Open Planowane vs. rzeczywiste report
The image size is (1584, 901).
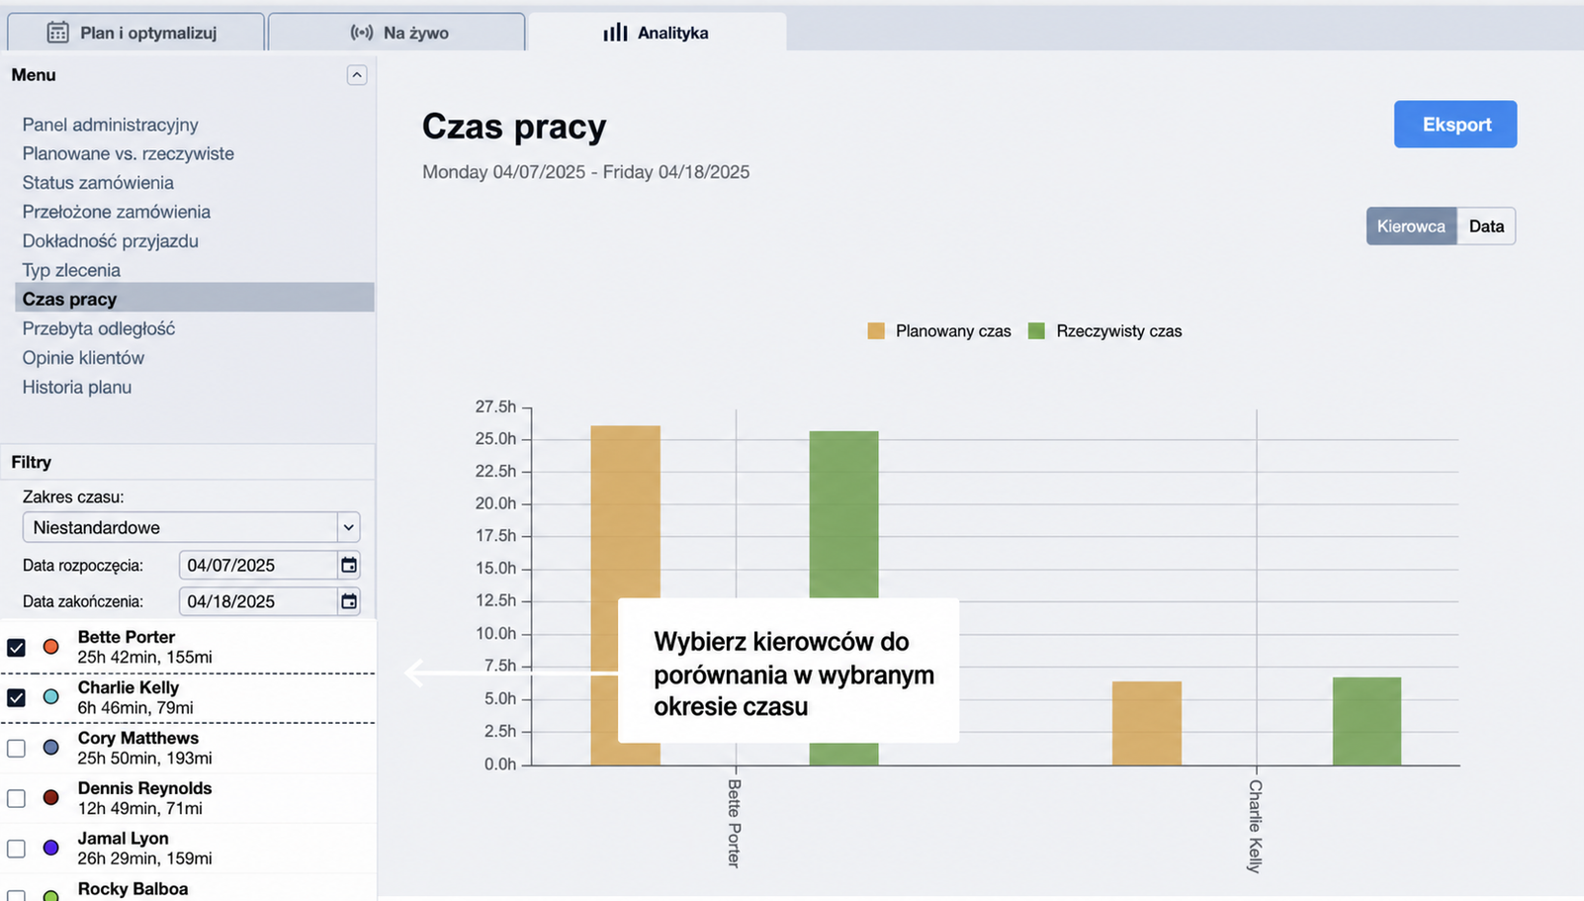tap(129, 153)
